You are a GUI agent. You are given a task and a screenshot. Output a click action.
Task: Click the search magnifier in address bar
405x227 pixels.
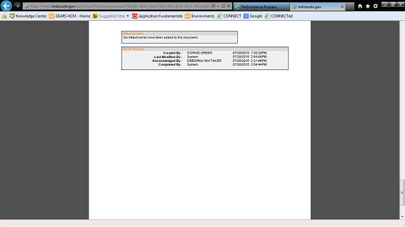(213, 6)
